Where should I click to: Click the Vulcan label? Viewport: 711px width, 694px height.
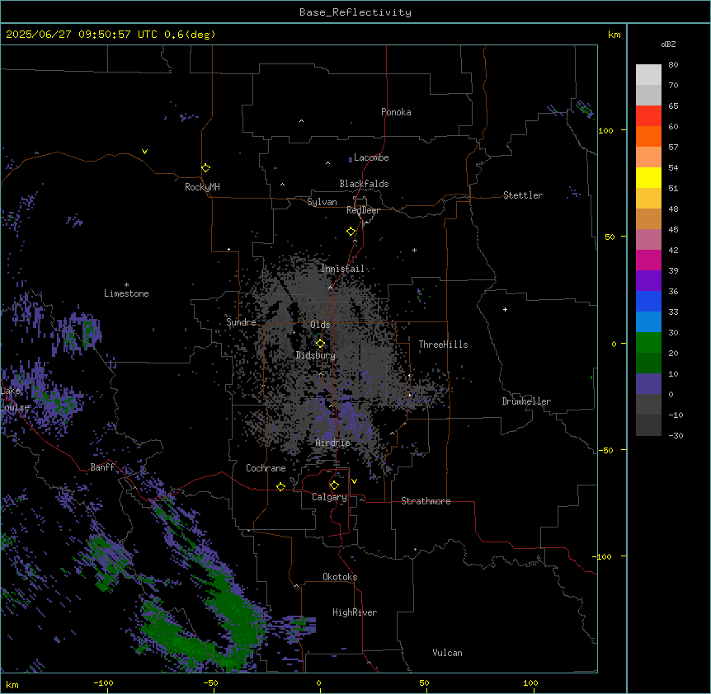(447, 653)
